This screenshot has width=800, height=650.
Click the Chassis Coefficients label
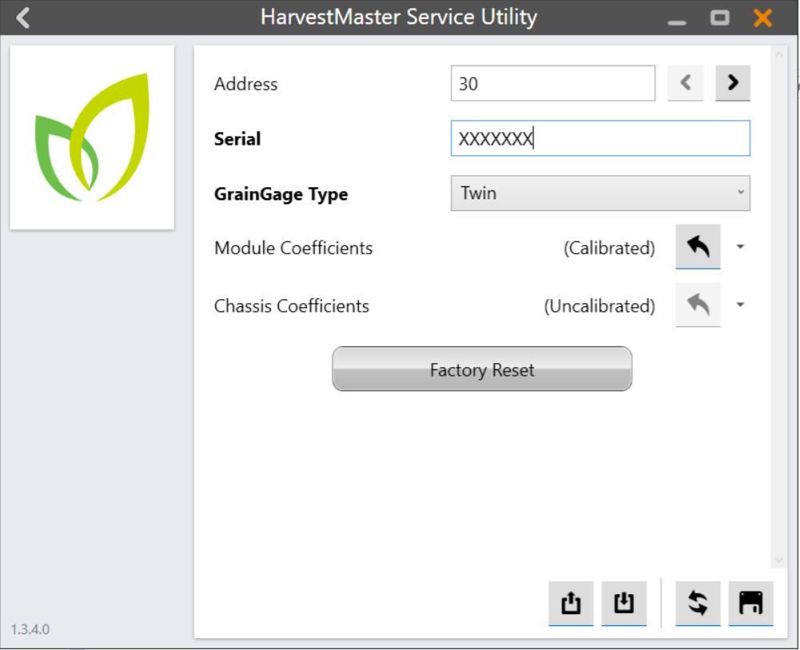tap(292, 306)
